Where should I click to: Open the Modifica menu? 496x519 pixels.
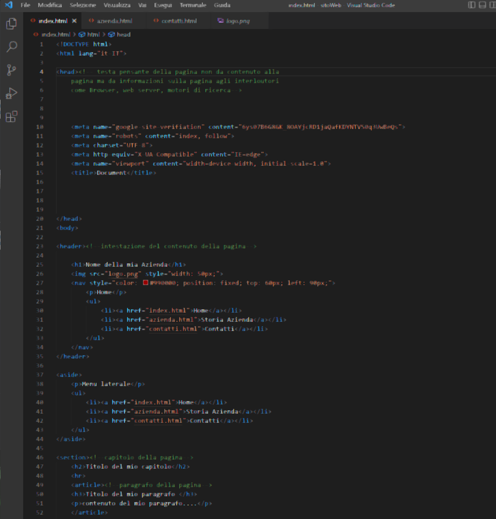(x=50, y=5)
